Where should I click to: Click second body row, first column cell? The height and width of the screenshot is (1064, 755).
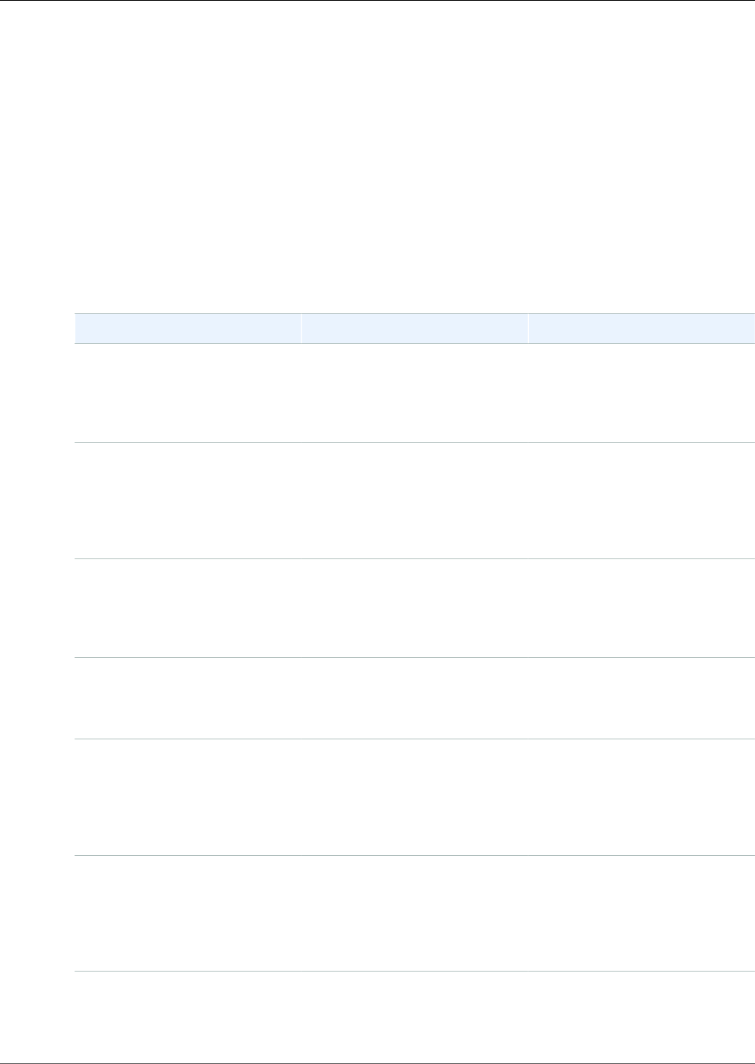tap(187, 501)
